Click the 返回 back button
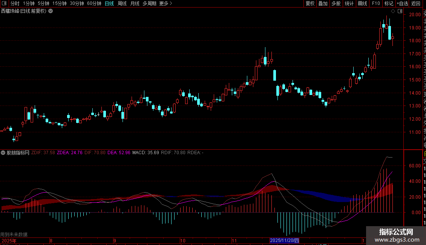Screen dimensions: 426x245 coord(416,3)
